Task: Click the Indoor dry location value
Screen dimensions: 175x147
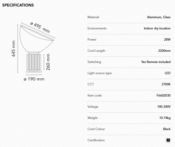Action: [x=157, y=28]
